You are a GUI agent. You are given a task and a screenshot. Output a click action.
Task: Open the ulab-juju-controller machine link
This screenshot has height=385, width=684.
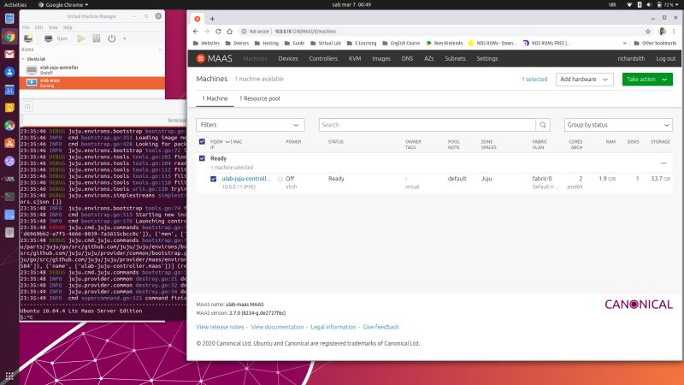pos(246,179)
